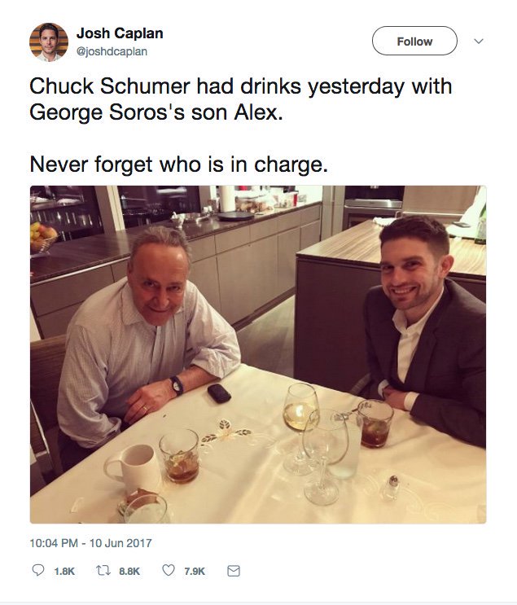
Task: Retweet using the retweet arrows icon
Action: click(x=103, y=572)
